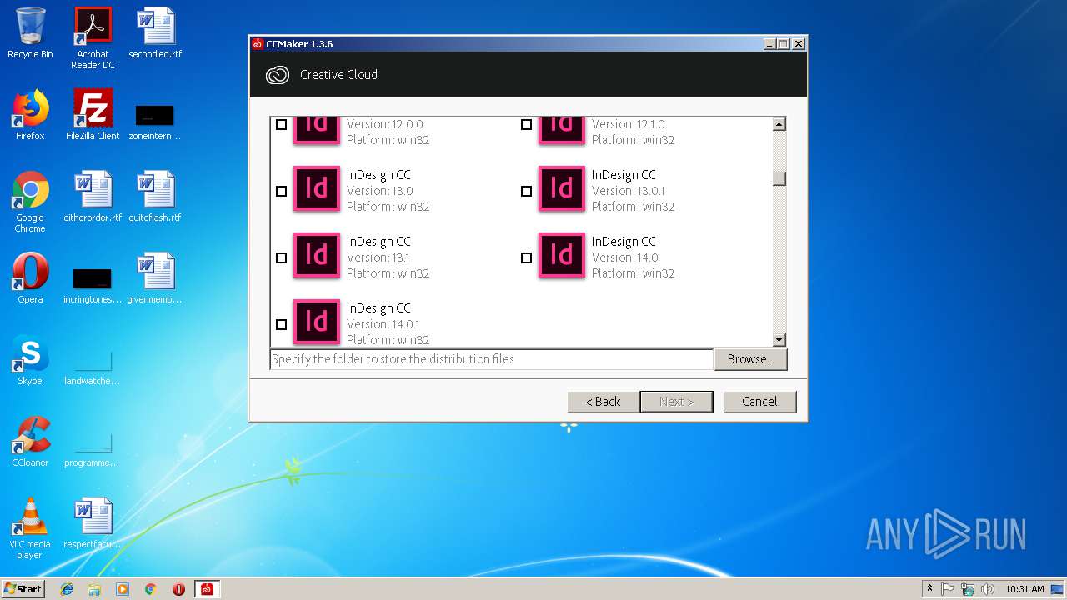
Task: Click the scroll down arrow of list
Action: (x=779, y=340)
